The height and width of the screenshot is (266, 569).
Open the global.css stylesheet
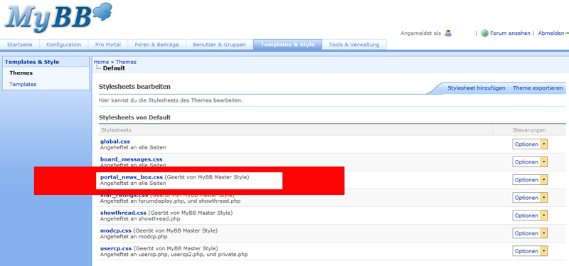[115, 142]
